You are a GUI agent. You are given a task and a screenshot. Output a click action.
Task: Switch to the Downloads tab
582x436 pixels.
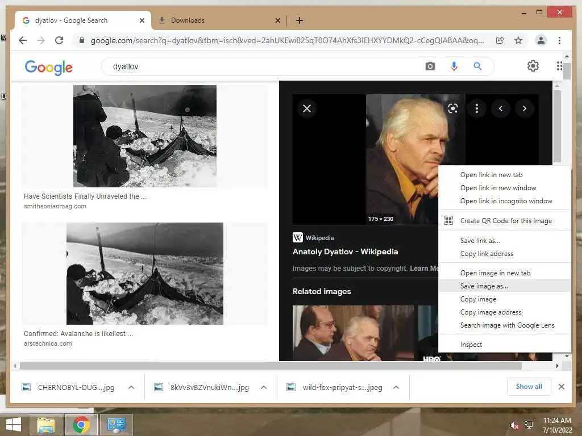219,20
